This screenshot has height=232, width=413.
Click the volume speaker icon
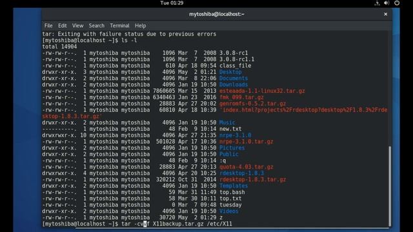tap(387, 3)
